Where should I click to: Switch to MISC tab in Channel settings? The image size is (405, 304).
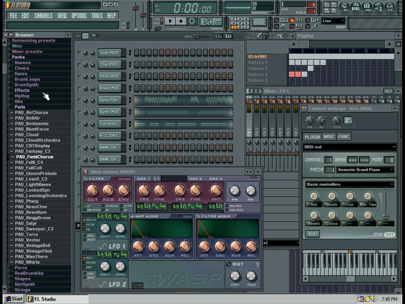click(329, 137)
